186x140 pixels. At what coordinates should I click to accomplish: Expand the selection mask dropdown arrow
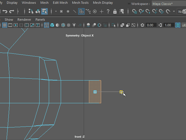click(x=56, y=12)
